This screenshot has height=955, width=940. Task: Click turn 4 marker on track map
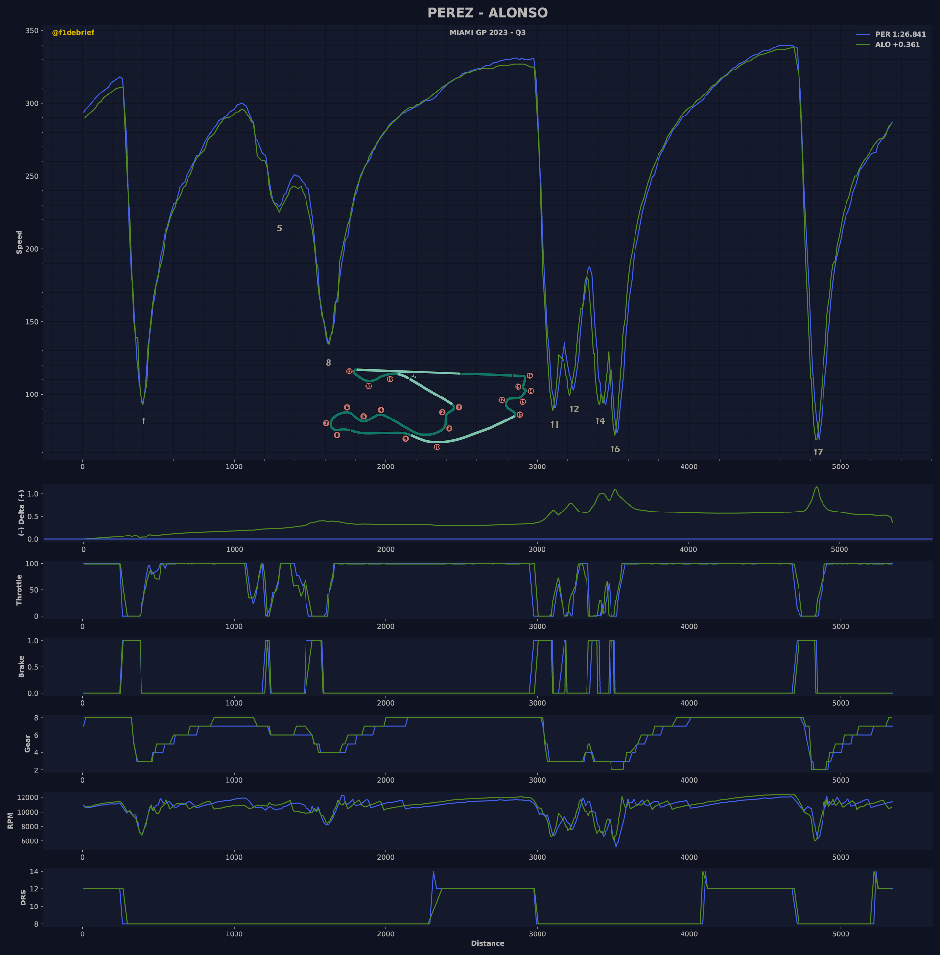coord(381,410)
